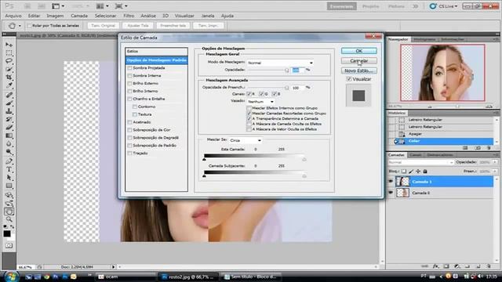Enable the Sombra Projetada checkbox
Screen dimensions: 502x282
[x=129, y=68]
